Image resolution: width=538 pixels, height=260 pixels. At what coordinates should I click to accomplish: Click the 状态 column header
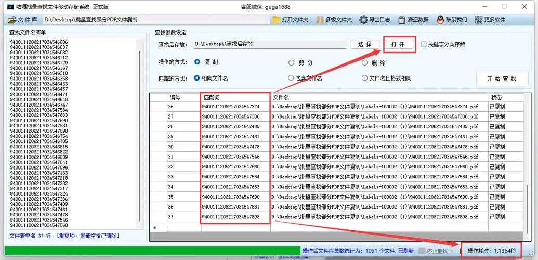pos(506,98)
